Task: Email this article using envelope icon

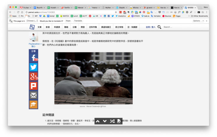Action: click(x=33, y=95)
